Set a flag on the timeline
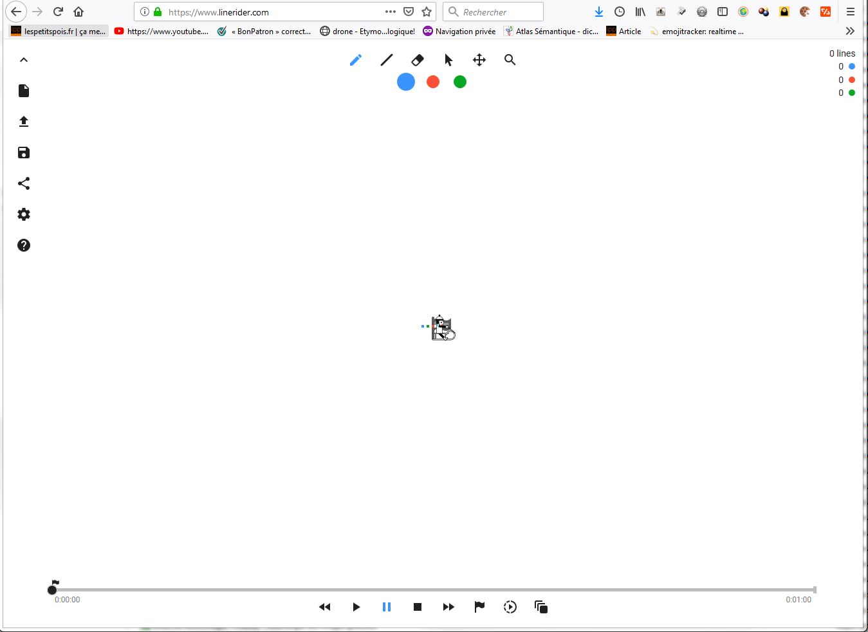The image size is (868, 632). (479, 607)
